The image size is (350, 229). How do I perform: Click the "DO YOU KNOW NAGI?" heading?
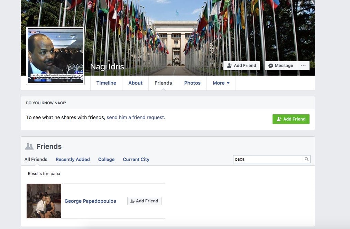[46, 103]
